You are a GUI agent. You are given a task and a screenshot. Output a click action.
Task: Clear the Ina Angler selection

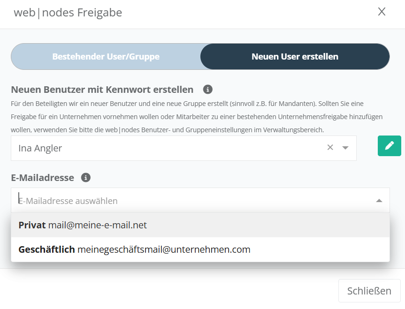pyautogui.click(x=330, y=148)
